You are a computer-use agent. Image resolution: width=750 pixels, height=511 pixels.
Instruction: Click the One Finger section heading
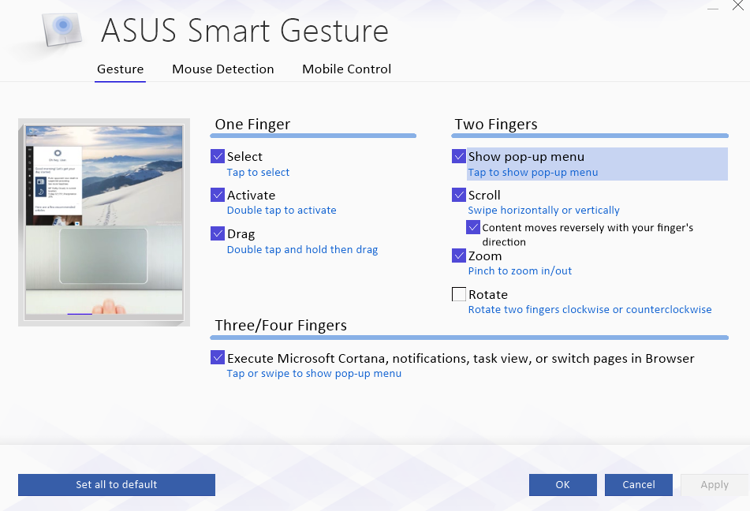(x=252, y=125)
